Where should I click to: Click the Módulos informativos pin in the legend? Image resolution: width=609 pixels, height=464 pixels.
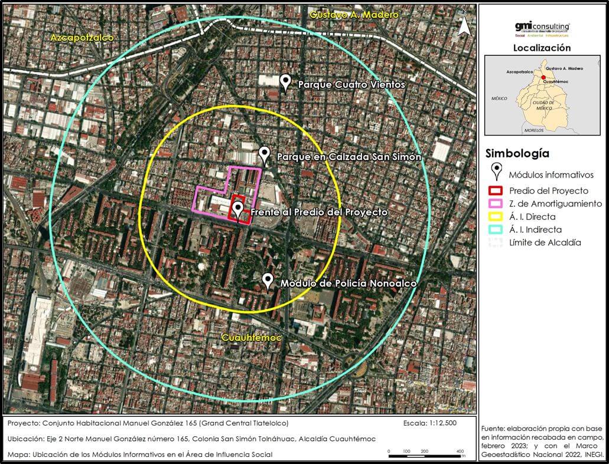pyautogui.click(x=497, y=173)
